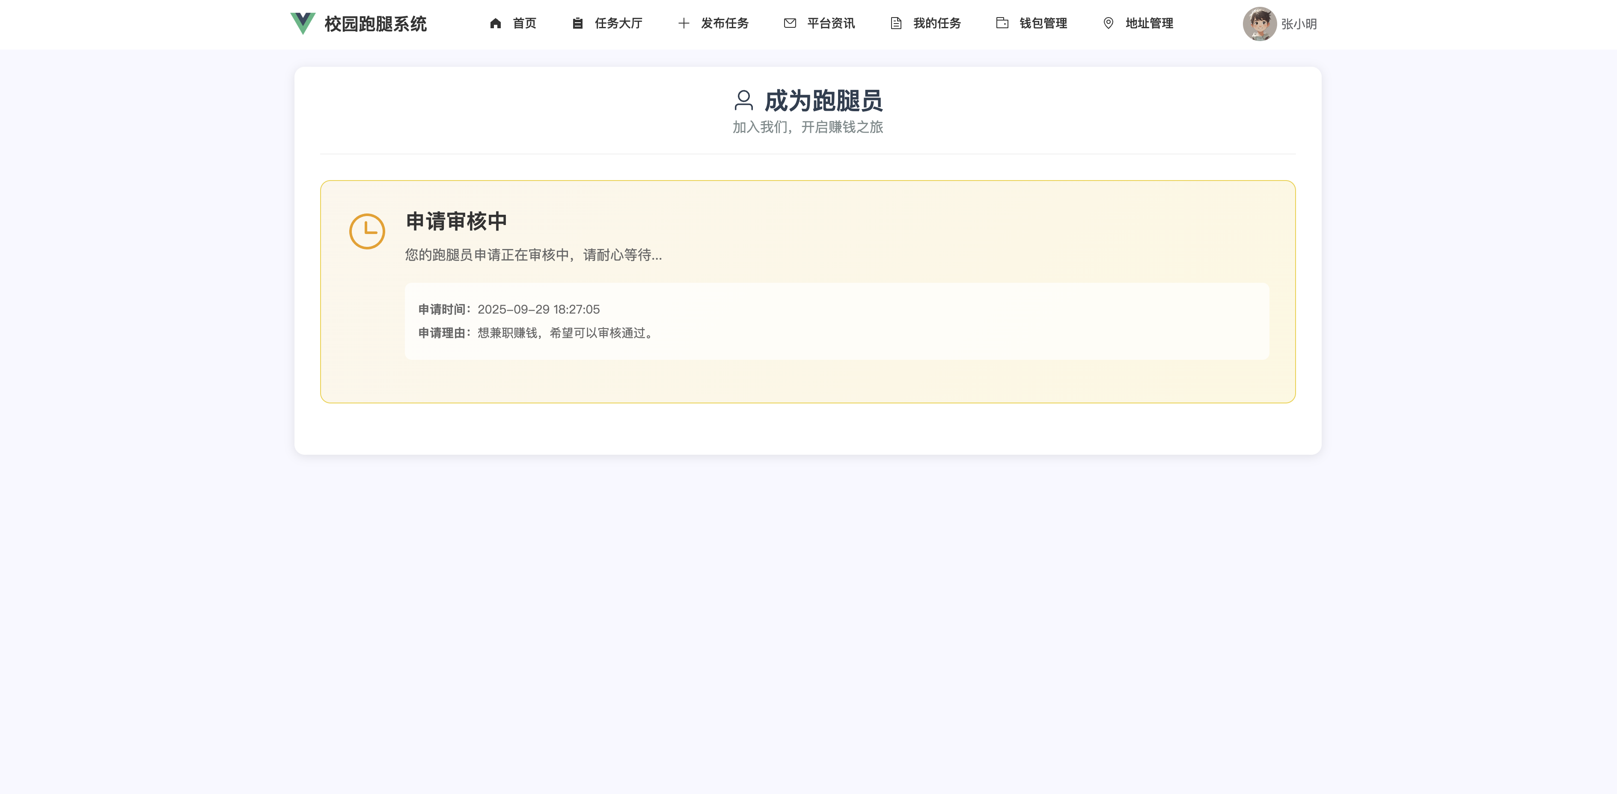Click the home icon in navigation

[x=495, y=23]
